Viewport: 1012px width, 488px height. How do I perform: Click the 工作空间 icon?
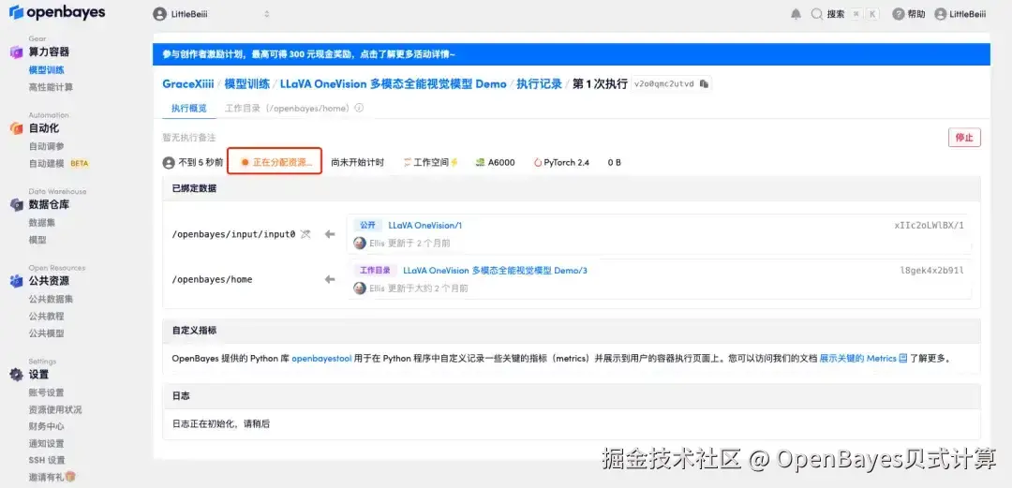coord(408,163)
